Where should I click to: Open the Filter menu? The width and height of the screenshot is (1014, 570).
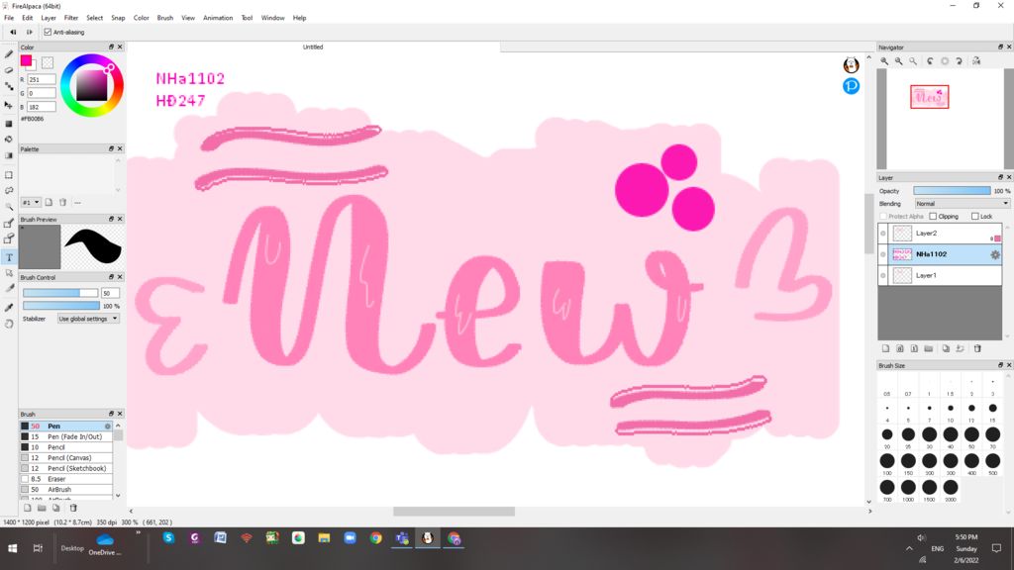point(71,18)
